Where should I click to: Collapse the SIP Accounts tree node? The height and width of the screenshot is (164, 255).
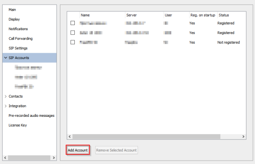(x=6, y=58)
